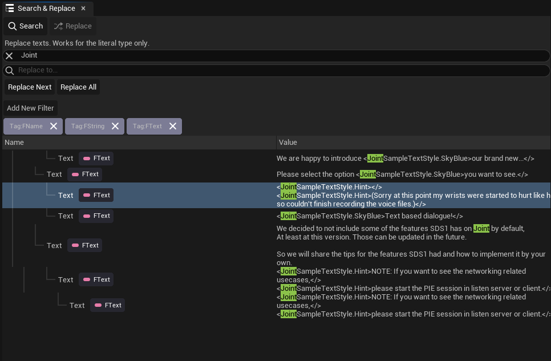Remove the Tag:FName filter
The image size is (551, 361).
pos(54,126)
